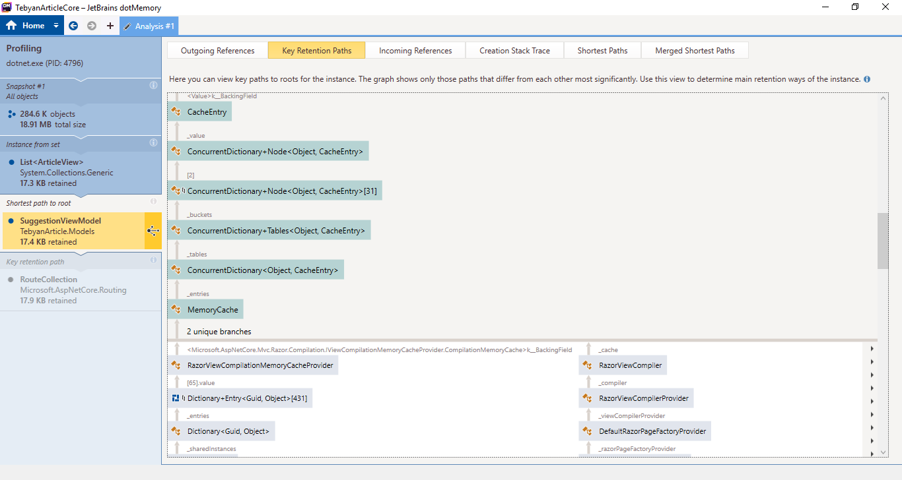
Task: Show info tooltip after the description text
Action: pyautogui.click(x=867, y=79)
